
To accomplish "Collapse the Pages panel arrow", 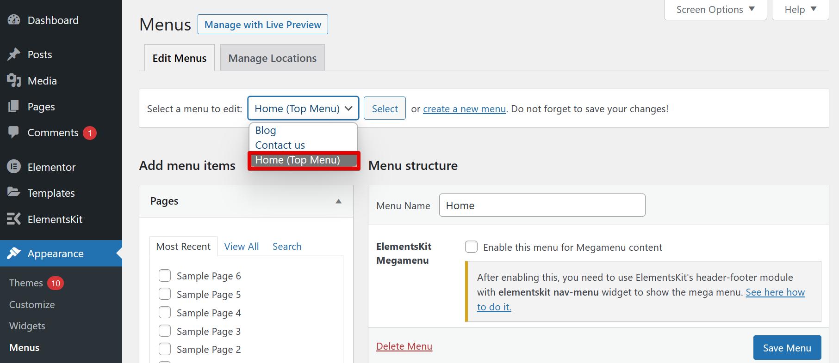I will pyautogui.click(x=338, y=201).
